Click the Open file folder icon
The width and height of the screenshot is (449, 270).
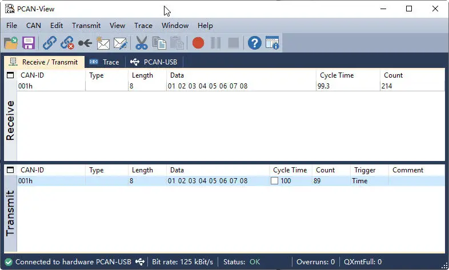[x=11, y=43]
